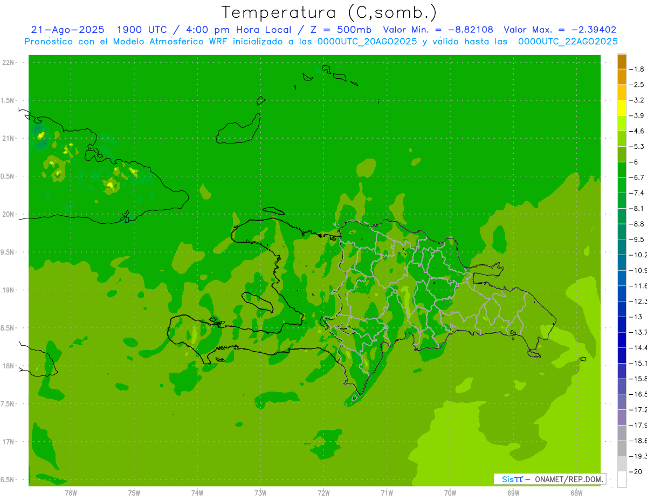The width and height of the screenshot is (647, 500).
Task: Click the yellow swatch between -3.2 and -3.9
Action: coord(622,108)
